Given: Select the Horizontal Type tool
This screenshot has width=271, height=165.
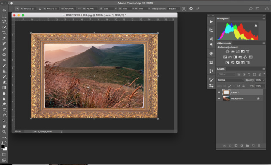Looking at the screenshot, I should point(4,110).
